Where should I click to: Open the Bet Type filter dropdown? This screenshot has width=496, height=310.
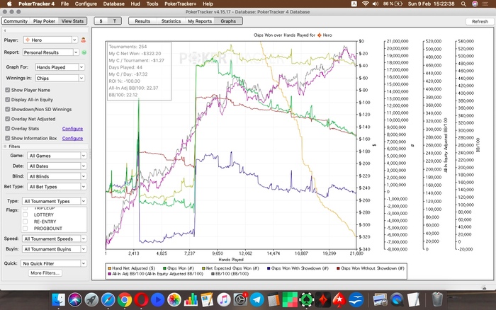tap(57, 187)
